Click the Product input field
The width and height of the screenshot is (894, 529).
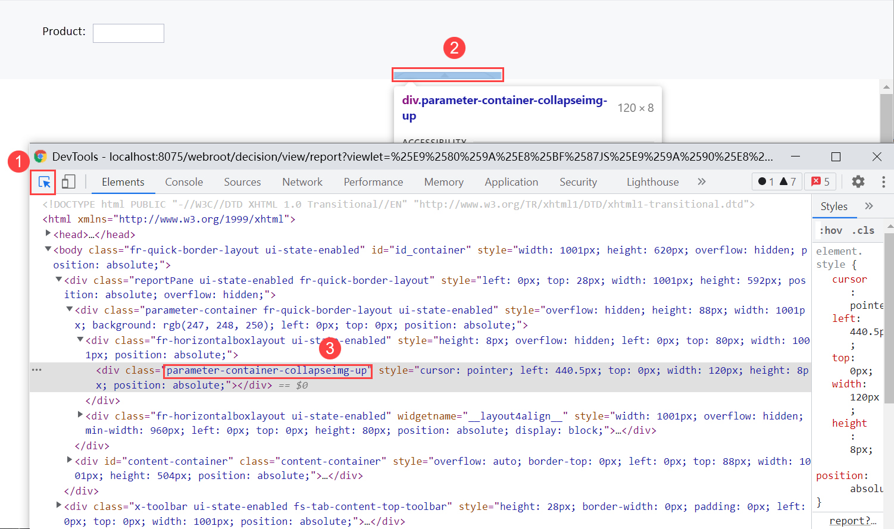(x=129, y=33)
